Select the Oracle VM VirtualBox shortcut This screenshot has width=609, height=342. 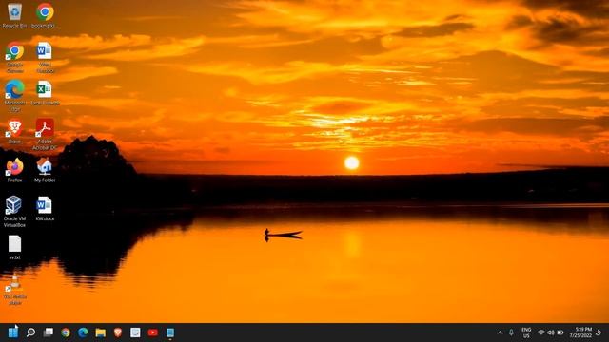14,211
